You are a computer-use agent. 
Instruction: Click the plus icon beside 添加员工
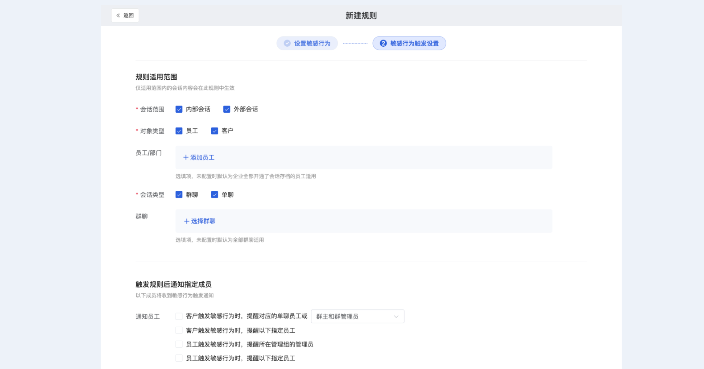pos(186,157)
